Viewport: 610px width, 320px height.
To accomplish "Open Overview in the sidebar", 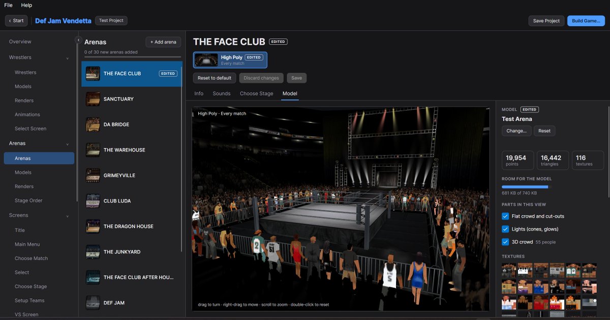I will click(20, 42).
